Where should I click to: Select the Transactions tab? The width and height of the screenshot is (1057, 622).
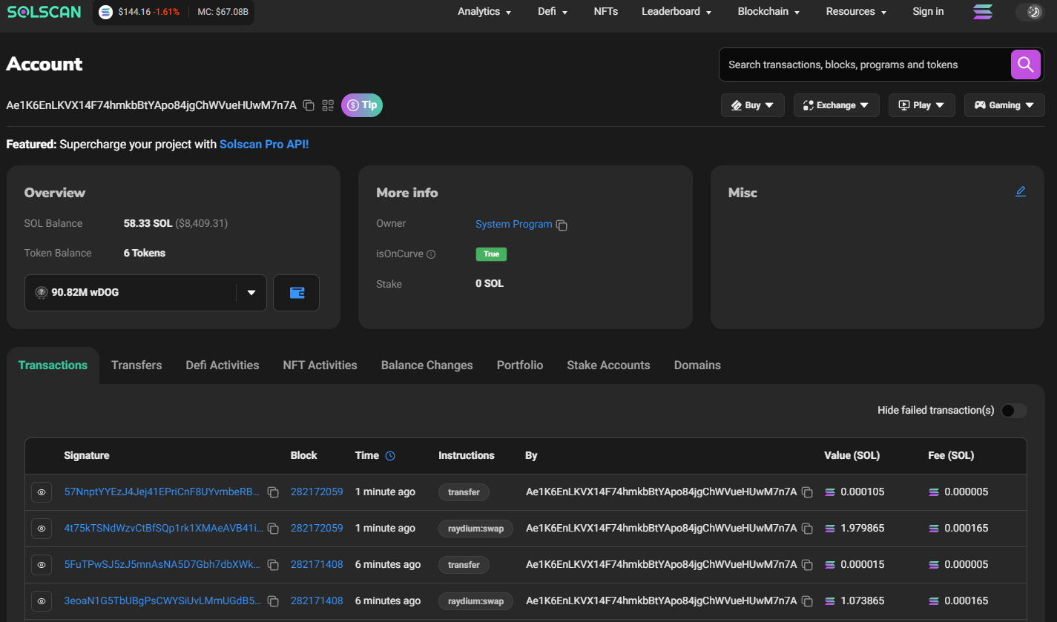[x=53, y=365]
